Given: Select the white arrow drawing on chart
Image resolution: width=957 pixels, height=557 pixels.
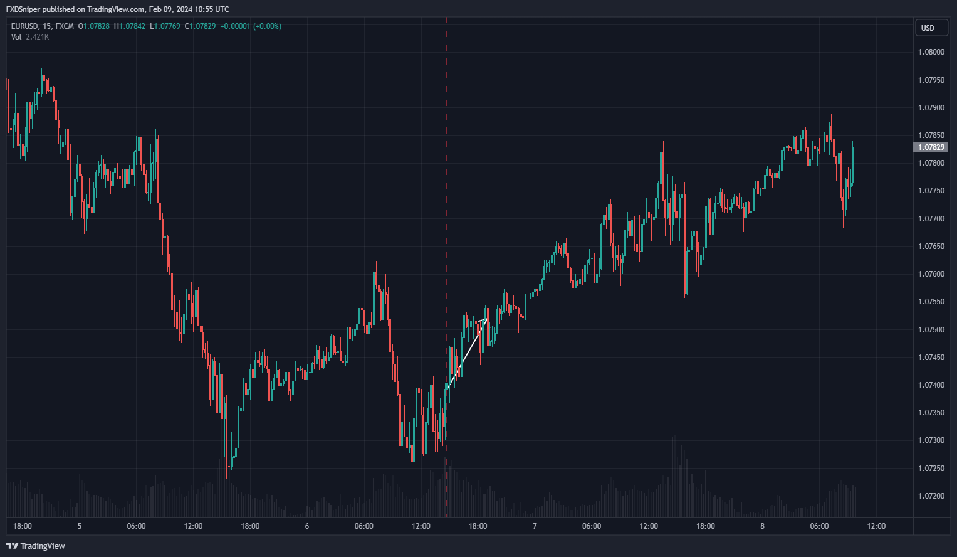Looking at the screenshot, I should [466, 354].
